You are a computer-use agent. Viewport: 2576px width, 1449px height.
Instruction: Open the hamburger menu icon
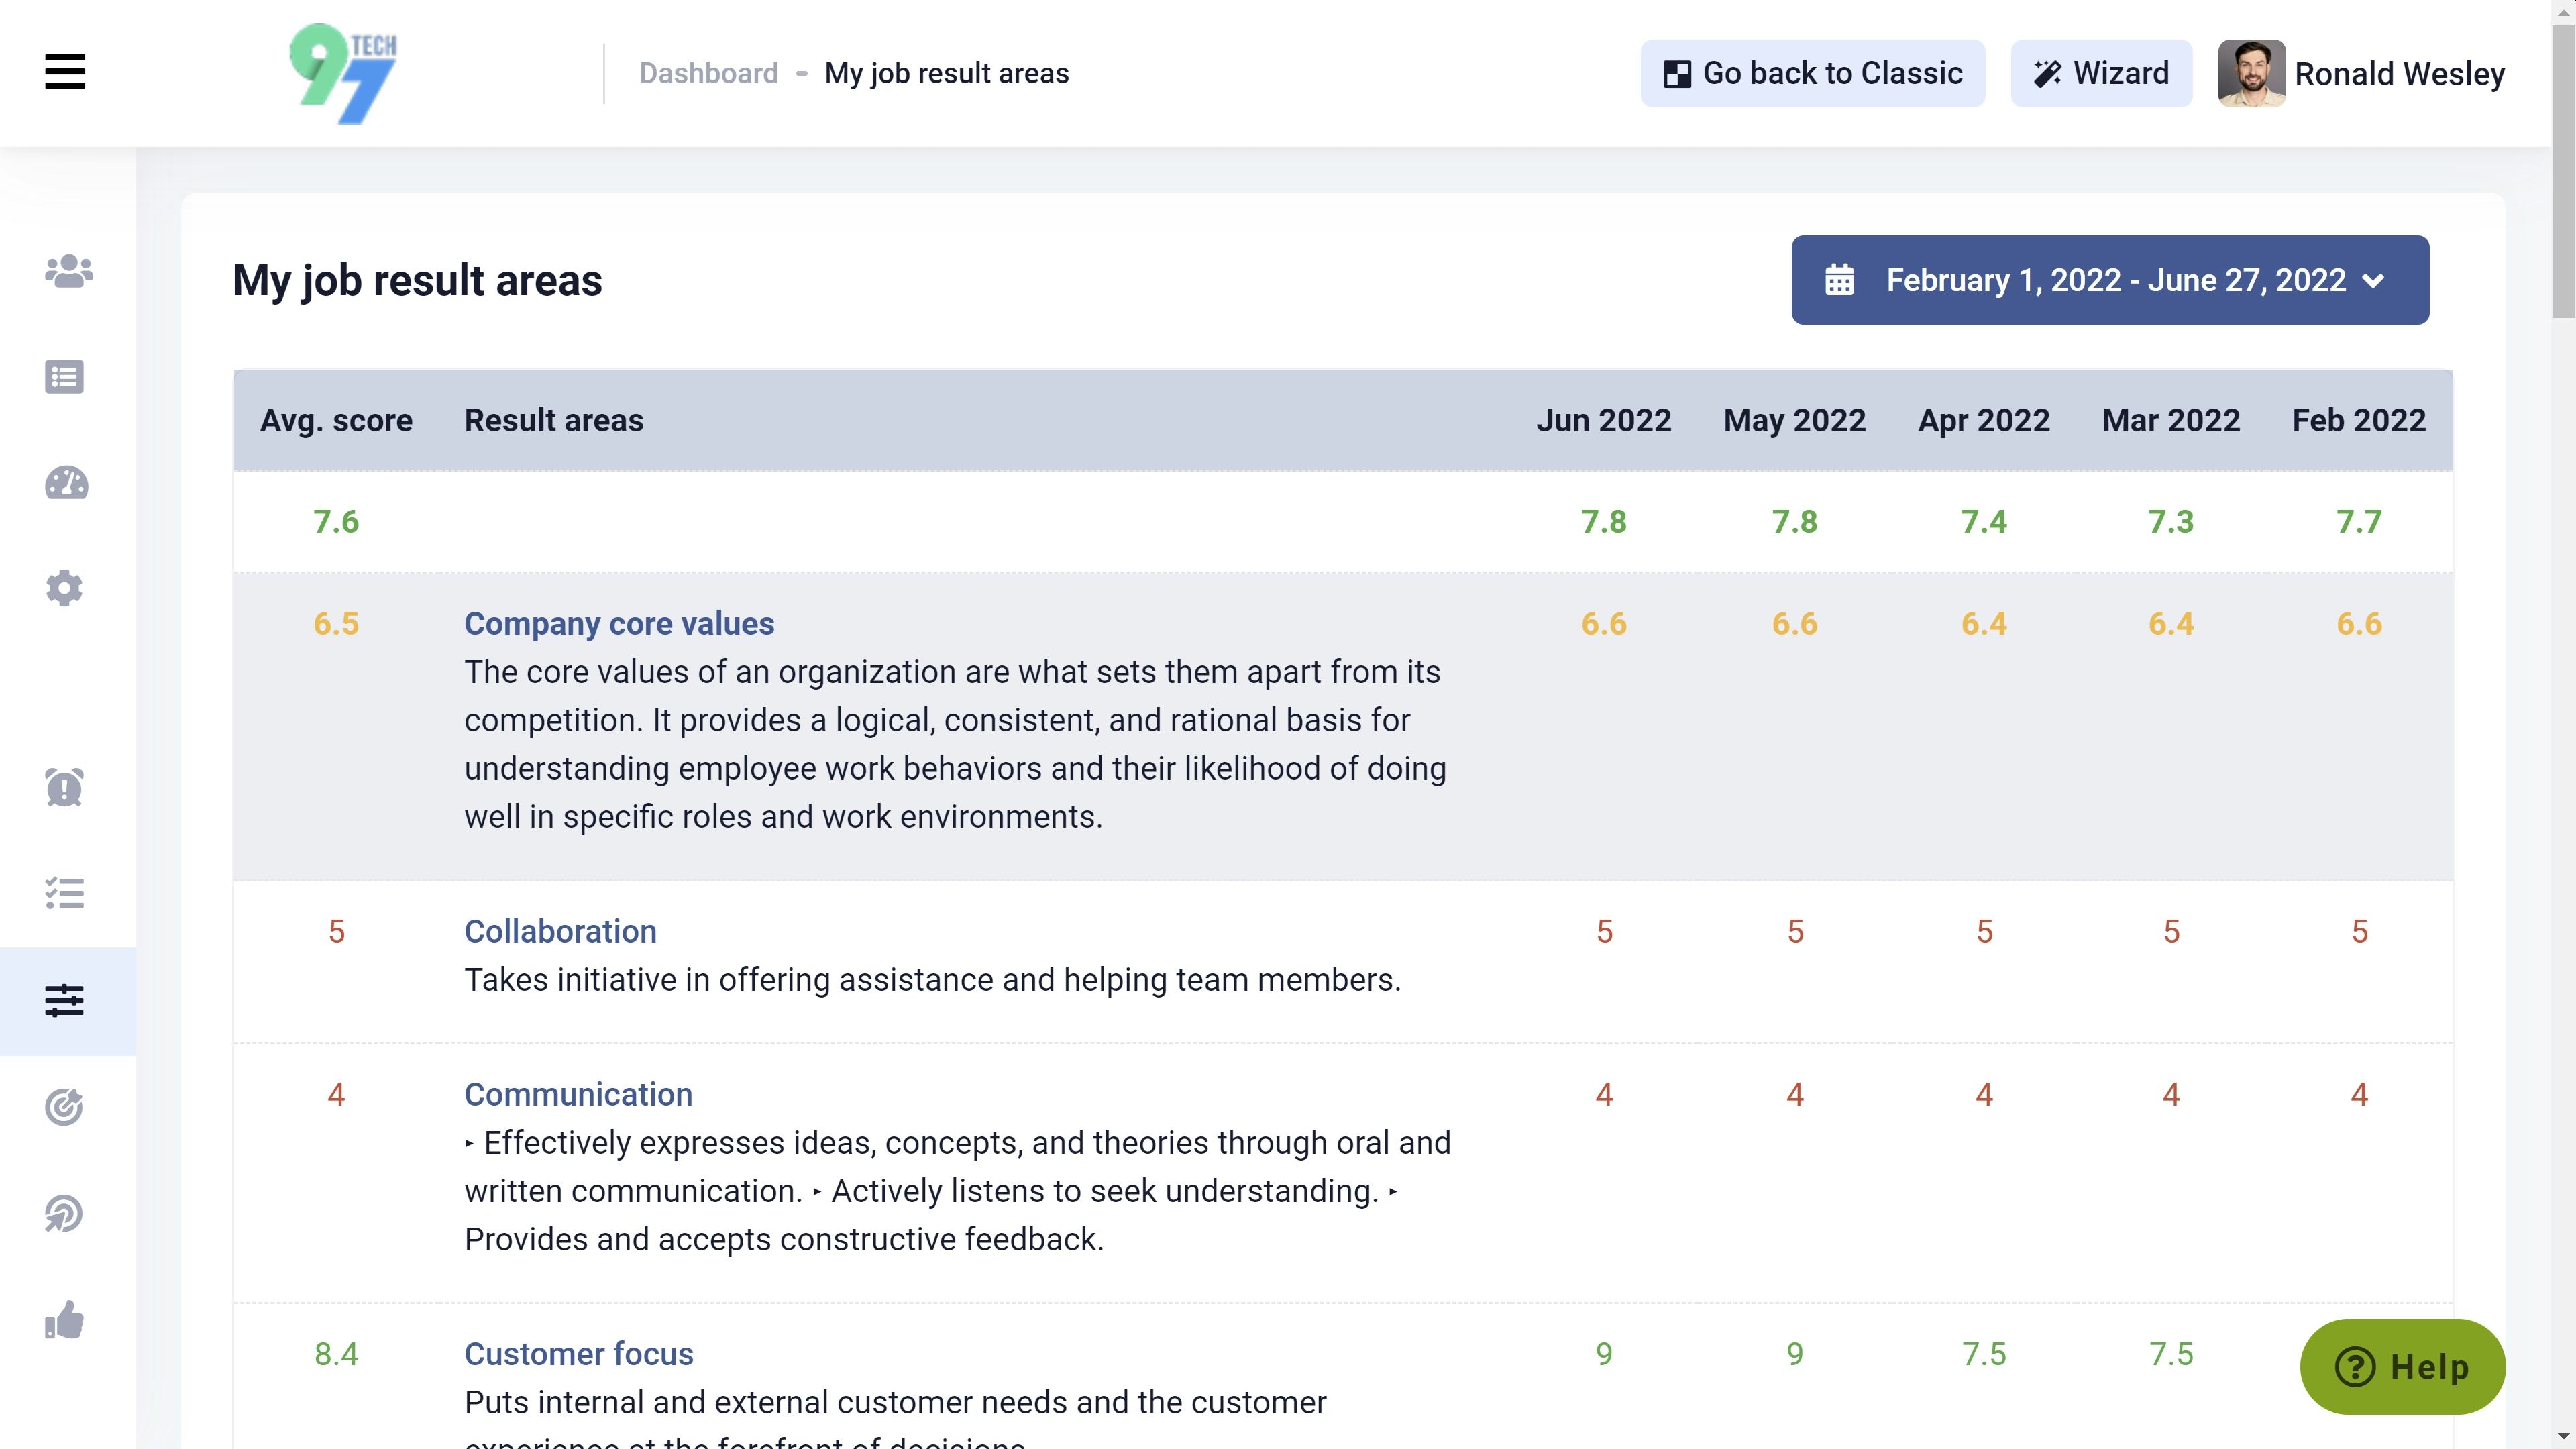tap(65, 72)
